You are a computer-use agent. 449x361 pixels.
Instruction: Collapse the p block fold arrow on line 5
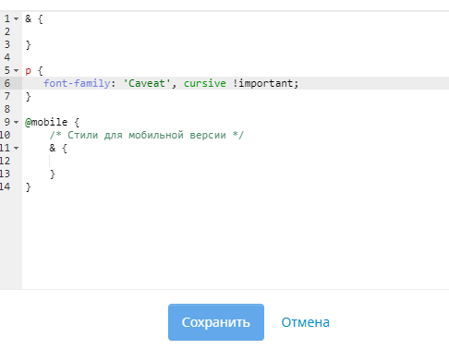tap(16, 71)
